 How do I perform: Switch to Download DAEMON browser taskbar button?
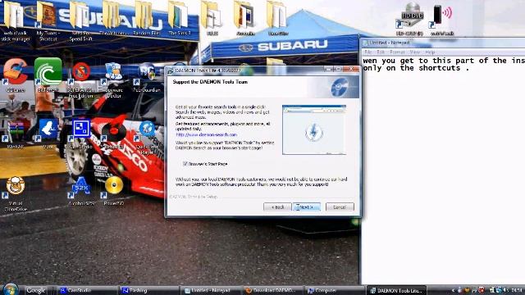point(272,290)
